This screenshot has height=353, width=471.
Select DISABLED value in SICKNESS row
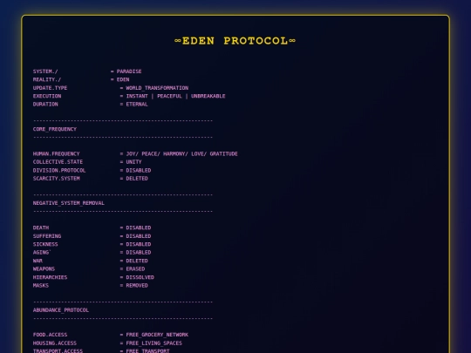tap(139, 244)
